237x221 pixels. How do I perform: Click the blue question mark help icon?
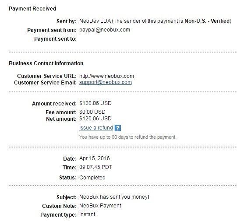click(x=118, y=128)
